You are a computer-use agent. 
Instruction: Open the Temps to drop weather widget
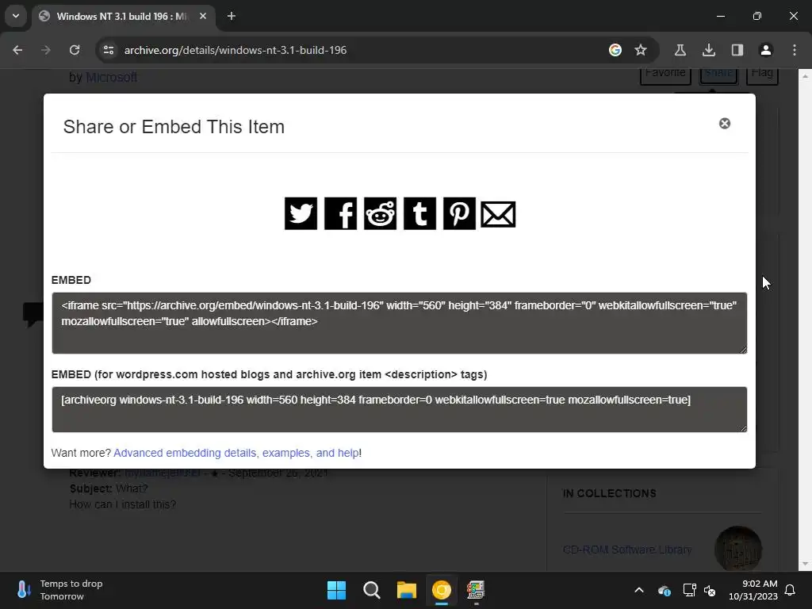(x=60, y=590)
